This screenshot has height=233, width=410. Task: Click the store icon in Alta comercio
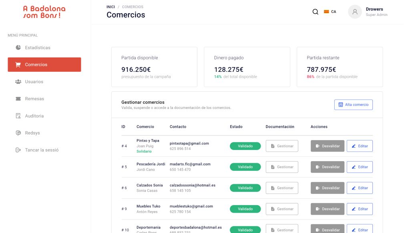pyautogui.click(x=340, y=105)
